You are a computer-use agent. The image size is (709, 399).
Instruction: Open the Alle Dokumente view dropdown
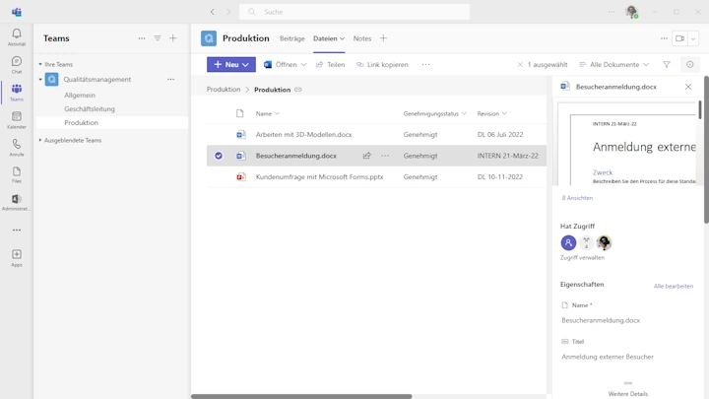coord(614,65)
